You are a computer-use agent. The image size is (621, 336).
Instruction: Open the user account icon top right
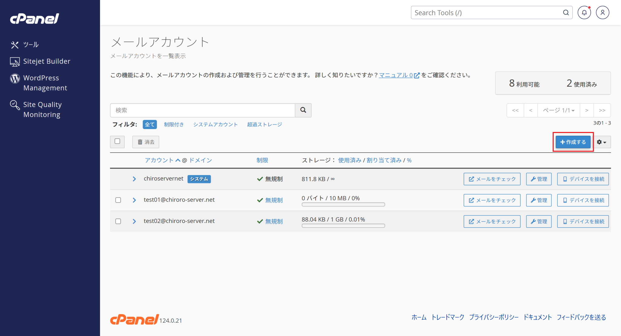point(603,12)
